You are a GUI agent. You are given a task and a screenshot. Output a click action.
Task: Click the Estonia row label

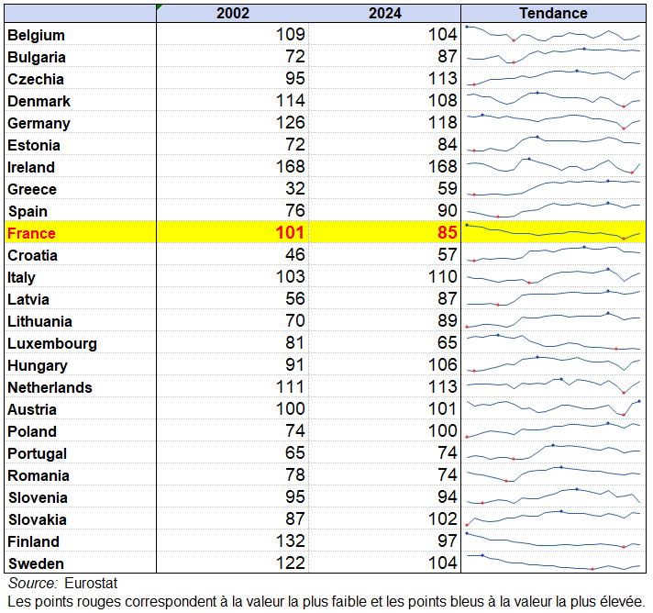pos(34,145)
